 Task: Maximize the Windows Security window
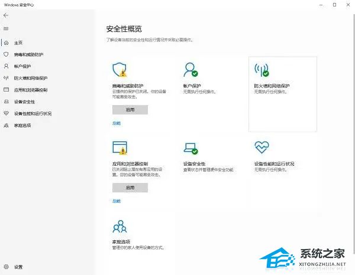[x=335, y=5]
